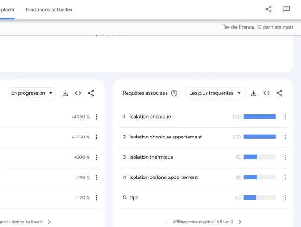Open more options for 'isolation phonique' row

[x=285, y=117]
